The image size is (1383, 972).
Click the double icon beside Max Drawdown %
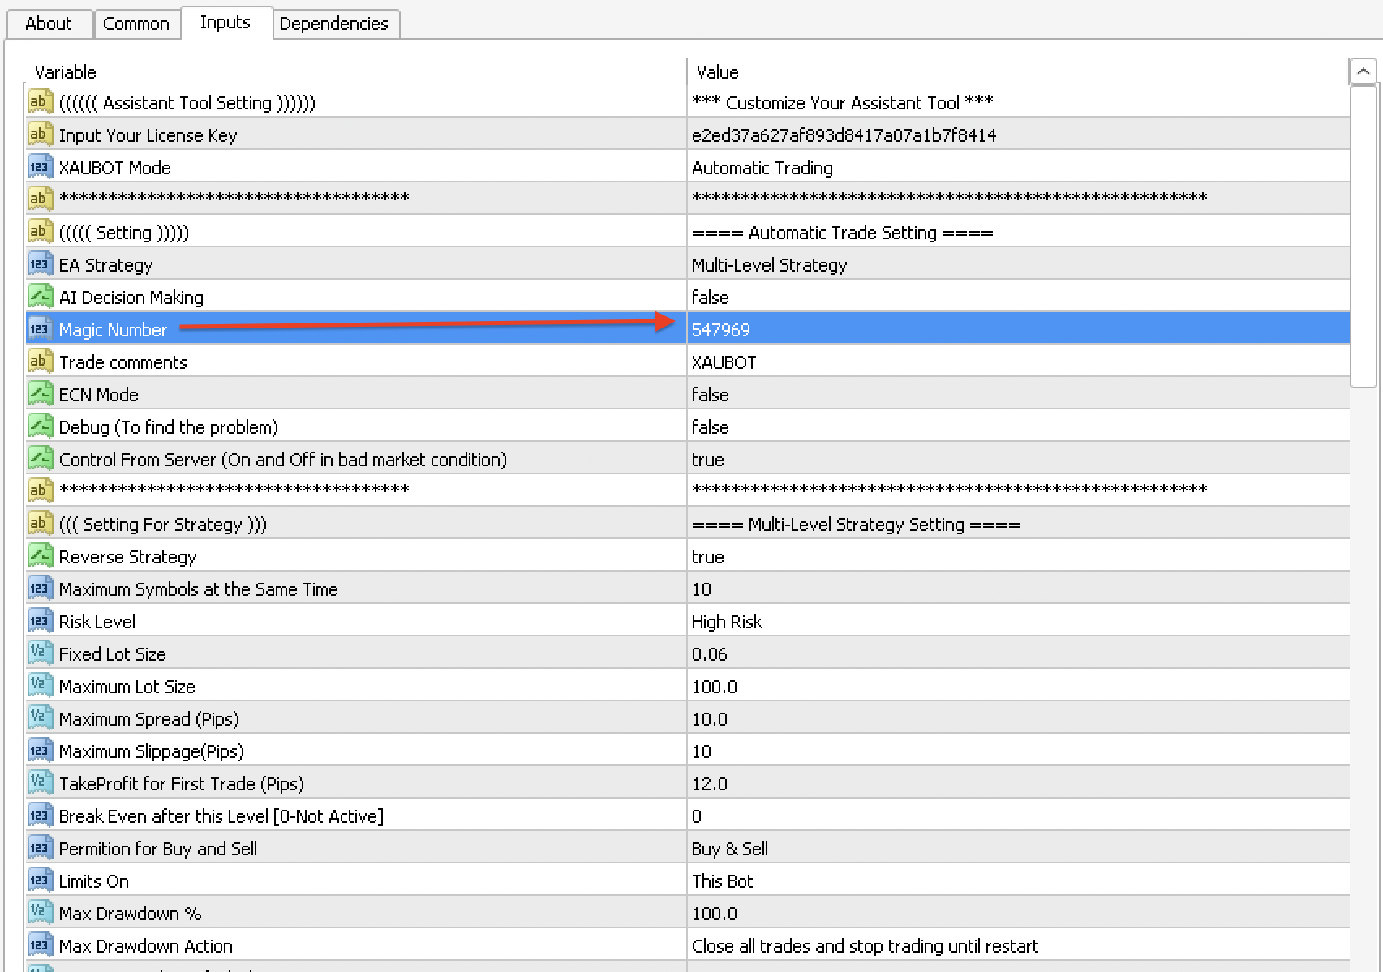click(40, 913)
